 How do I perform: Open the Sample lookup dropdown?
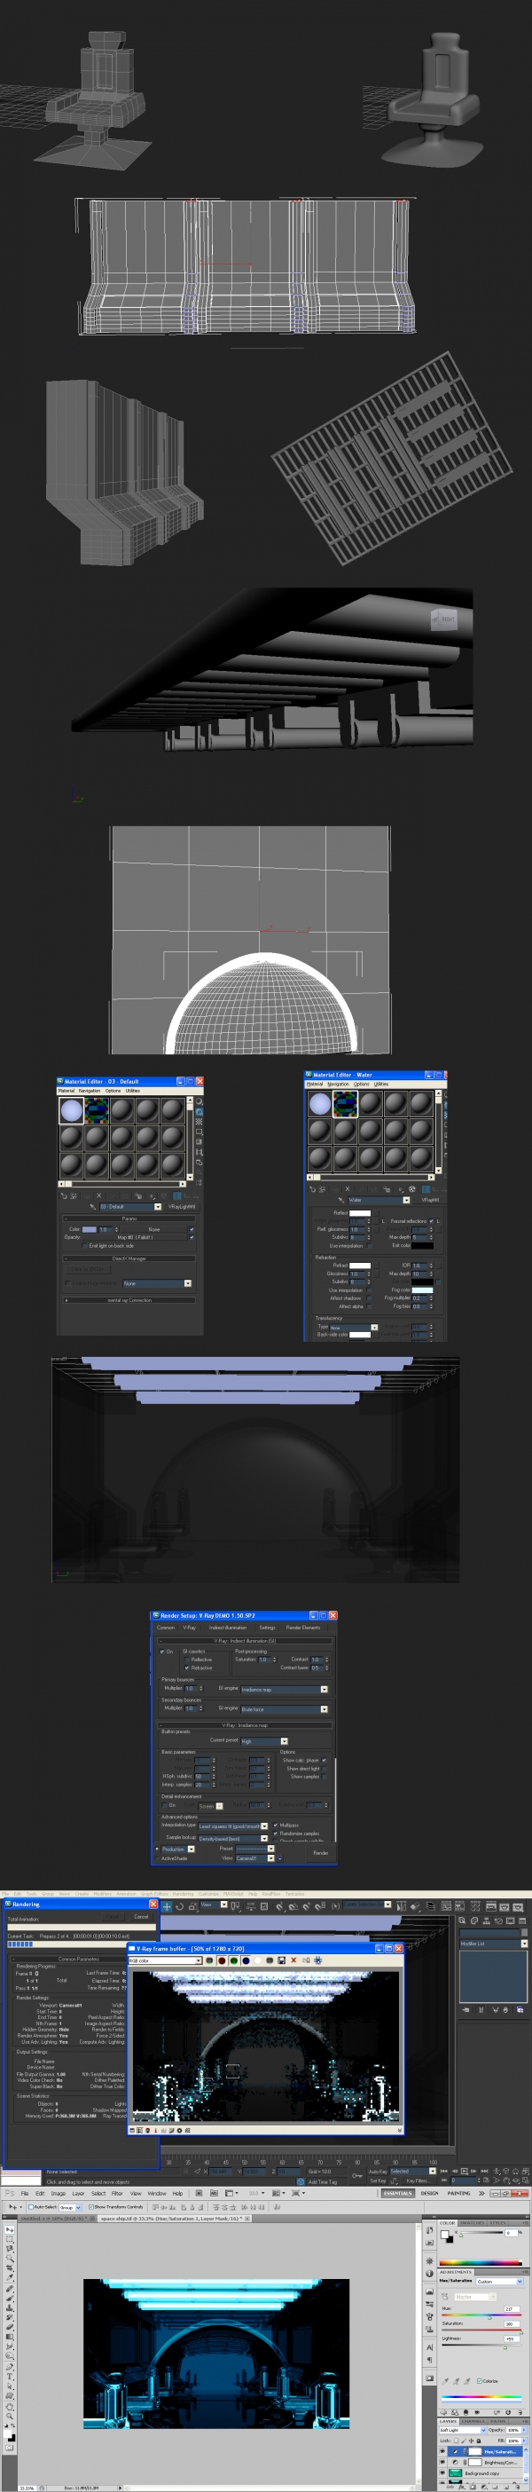(233, 1839)
